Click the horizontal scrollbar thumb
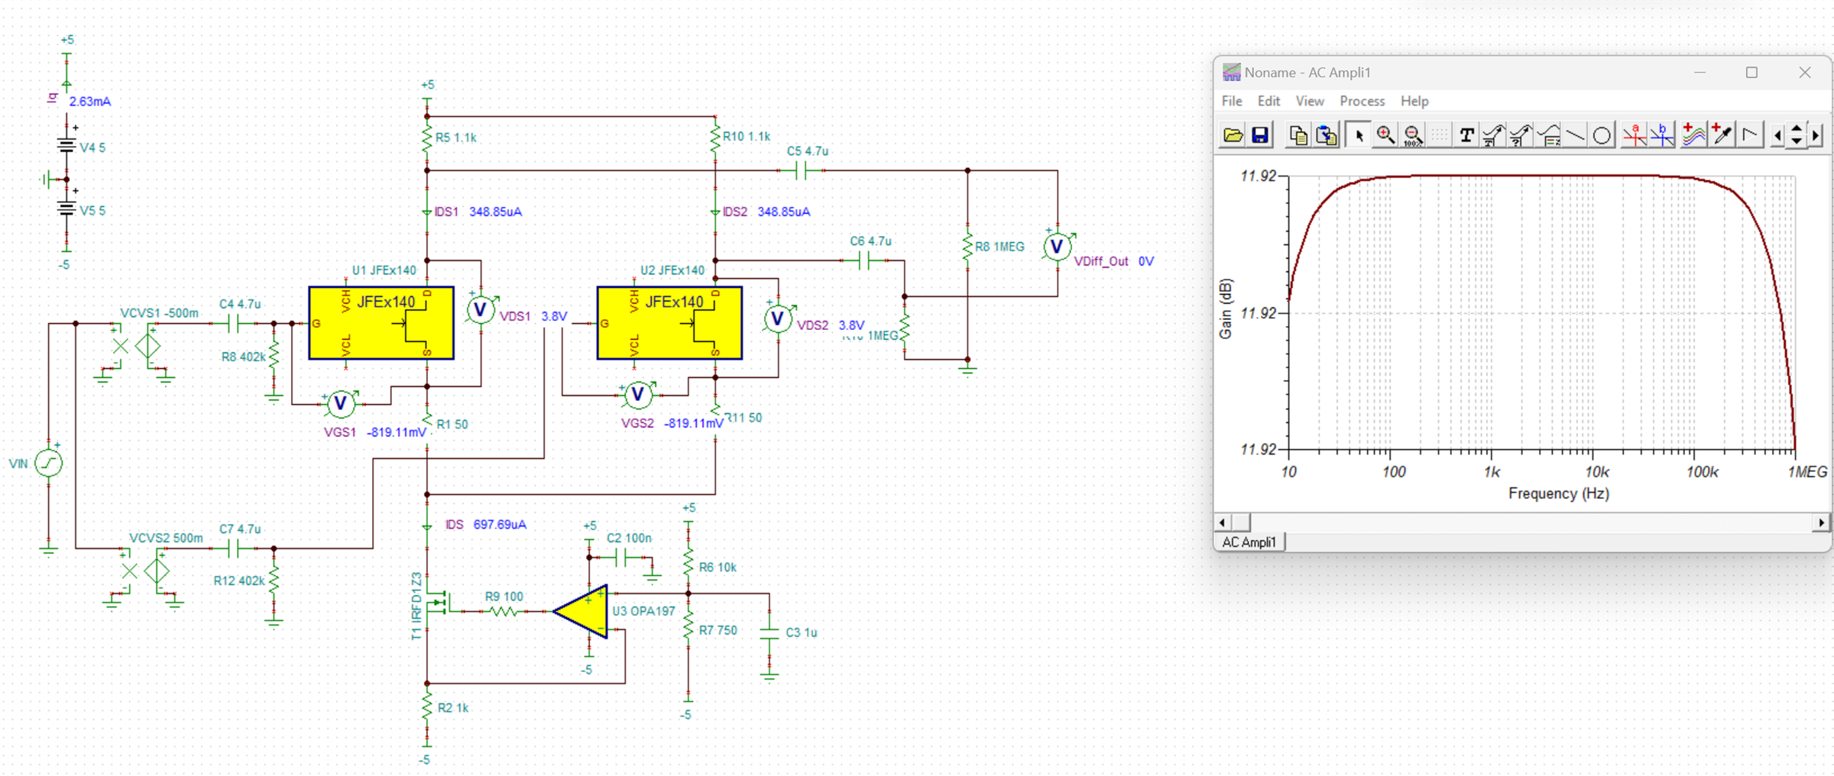 1241,522
